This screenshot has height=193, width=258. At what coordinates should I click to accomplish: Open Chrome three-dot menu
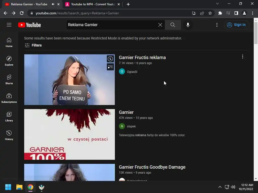click(x=252, y=13)
